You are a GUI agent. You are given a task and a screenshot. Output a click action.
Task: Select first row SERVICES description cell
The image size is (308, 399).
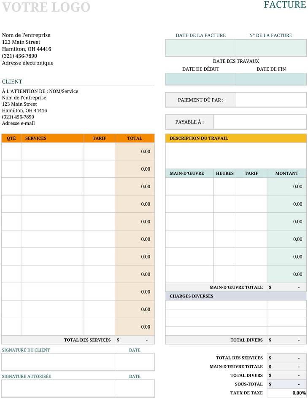tap(52, 151)
